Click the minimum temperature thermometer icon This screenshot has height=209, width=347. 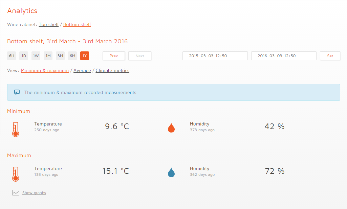click(16, 130)
